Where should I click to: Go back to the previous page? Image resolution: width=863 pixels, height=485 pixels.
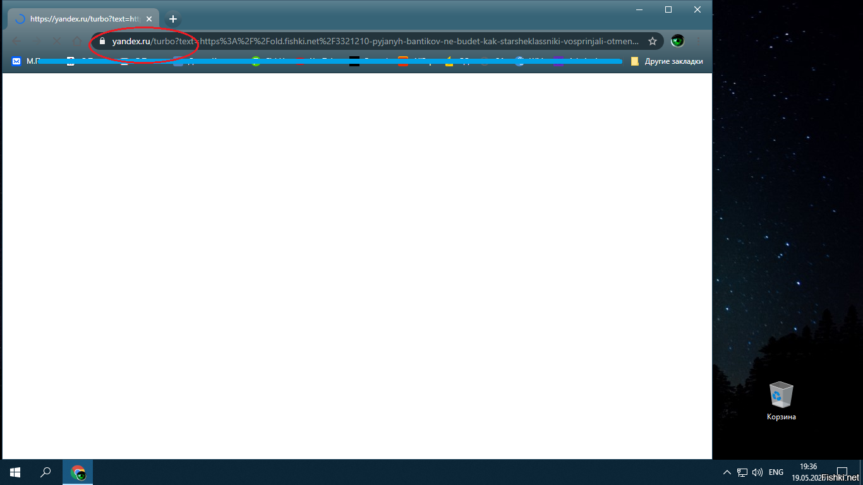tap(16, 41)
